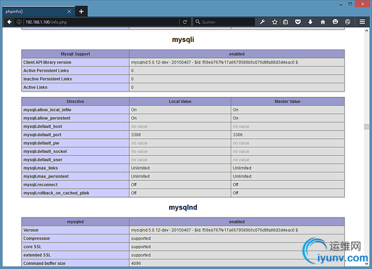
Task: Click mysqli.max_links directive
Action: [41, 168]
